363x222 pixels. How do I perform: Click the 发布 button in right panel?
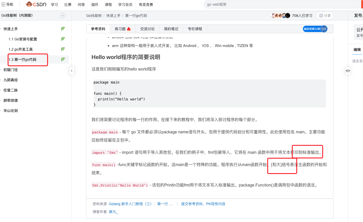[x=358, y=16]
